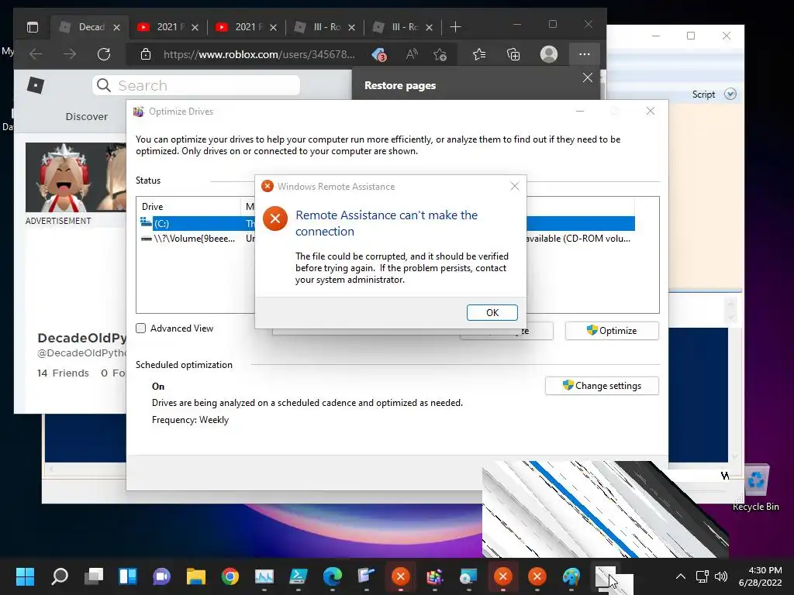Open the network status tray icon
Image resolution: width=794 pixels, height=595 pixels.
point(702,576)
